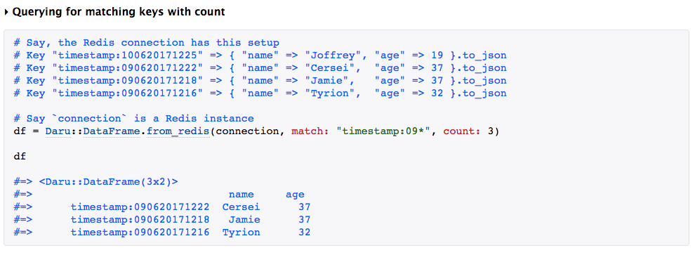Click output row index timestamp:090620171218
Image resolution: width=695 pixels, height=255 pixels.
coord(140,220)
